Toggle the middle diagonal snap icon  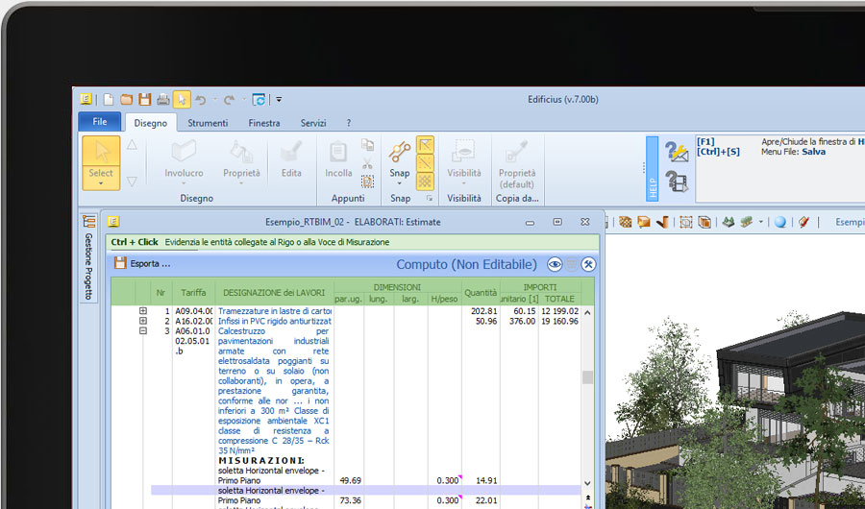click(x=425, y=163)
